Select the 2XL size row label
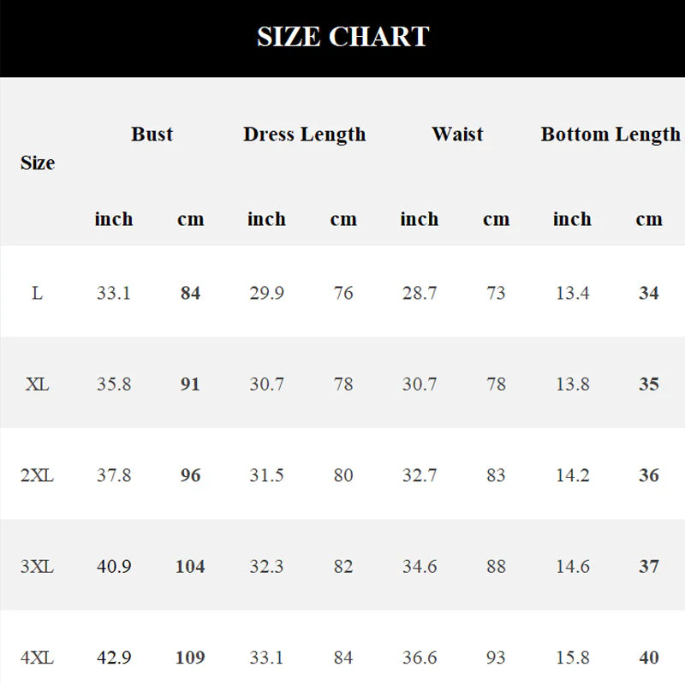Image resolution: width=685 pixels, height=685 pixels. point(37,475)
